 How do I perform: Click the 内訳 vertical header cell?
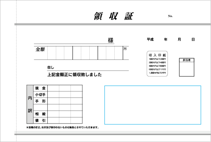[x=30, y=104]
